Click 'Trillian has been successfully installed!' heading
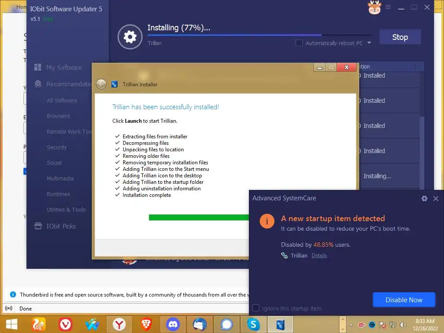 coord(166,107)
